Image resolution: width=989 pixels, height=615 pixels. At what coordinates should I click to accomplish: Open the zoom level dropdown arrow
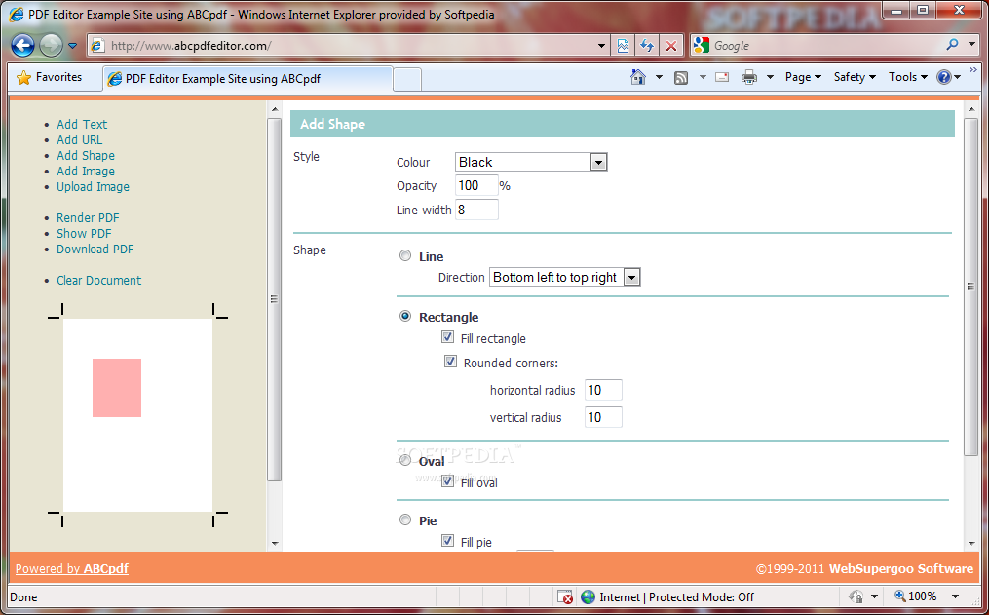coord(956,596)
